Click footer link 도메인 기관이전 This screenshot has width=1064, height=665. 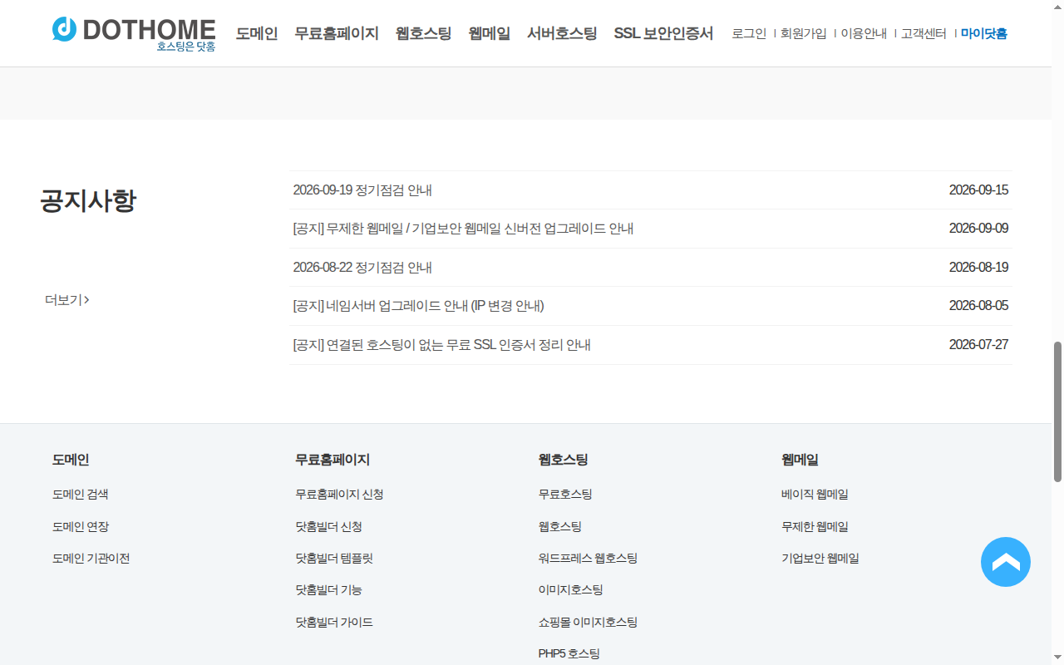(91, 559)
